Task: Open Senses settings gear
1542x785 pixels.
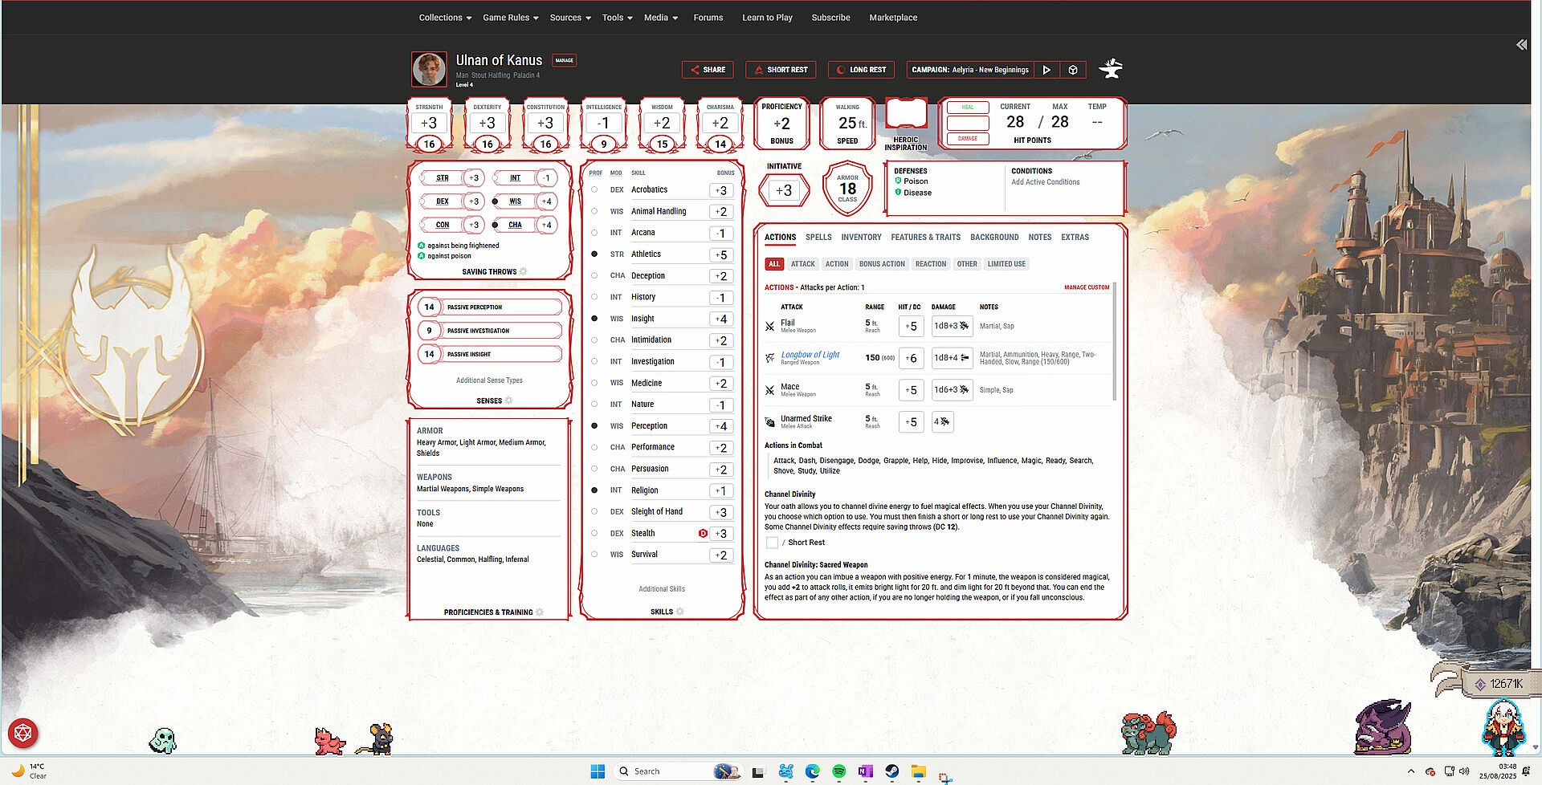Action: pos(508,401)
